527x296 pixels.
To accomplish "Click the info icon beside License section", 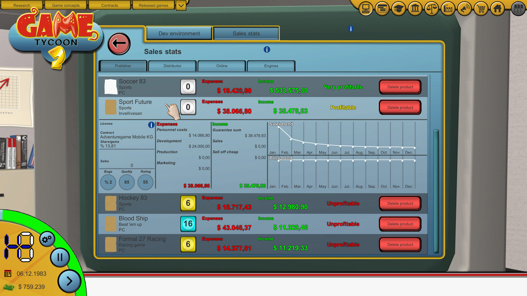I will pos(151,125).
